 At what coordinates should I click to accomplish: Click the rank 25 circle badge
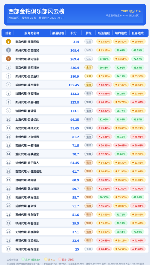(x=8, y=249)
